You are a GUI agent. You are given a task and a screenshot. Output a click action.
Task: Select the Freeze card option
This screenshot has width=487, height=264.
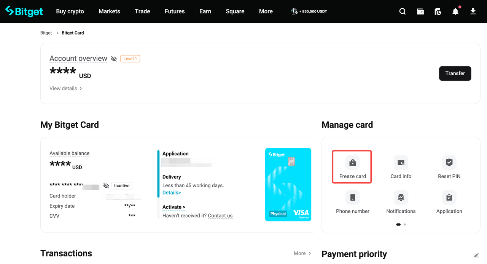(x=352, y=166)
